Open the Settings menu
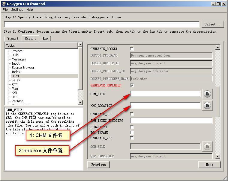 point(17,10)
